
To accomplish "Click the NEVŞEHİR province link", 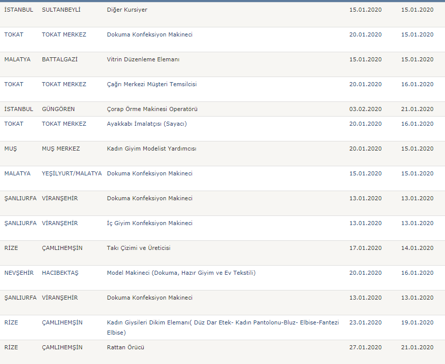I will pos(19,273).
